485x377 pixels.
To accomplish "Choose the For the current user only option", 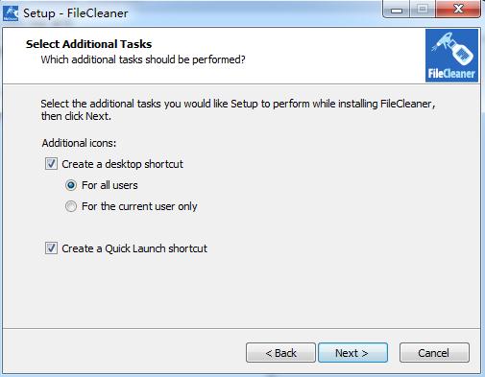I will point(71,206).
